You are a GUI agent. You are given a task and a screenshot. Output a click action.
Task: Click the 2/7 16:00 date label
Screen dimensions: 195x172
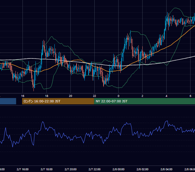[x=23, y=169]
